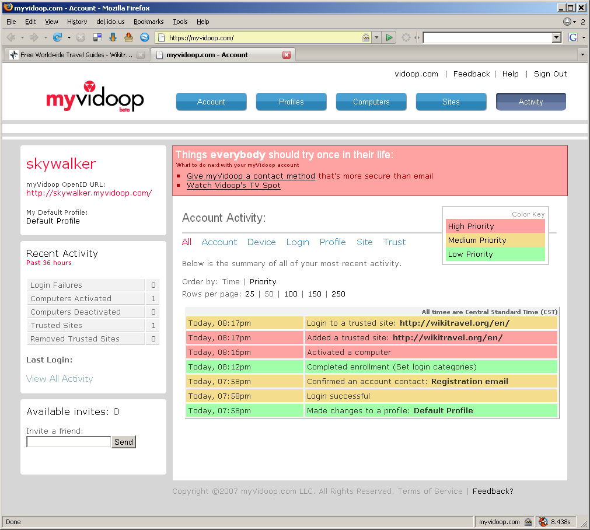Open the Feedback link in top navigation

click(x=472, y=74)
